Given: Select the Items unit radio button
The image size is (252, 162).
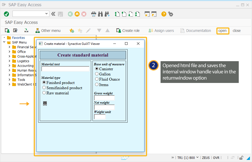Looking at the screenshot, I should pos(97,84).
